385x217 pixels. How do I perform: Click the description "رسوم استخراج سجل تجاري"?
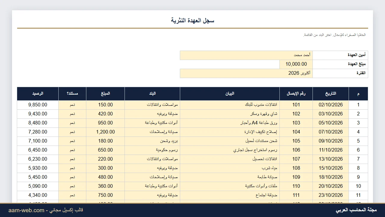(230, 150)
